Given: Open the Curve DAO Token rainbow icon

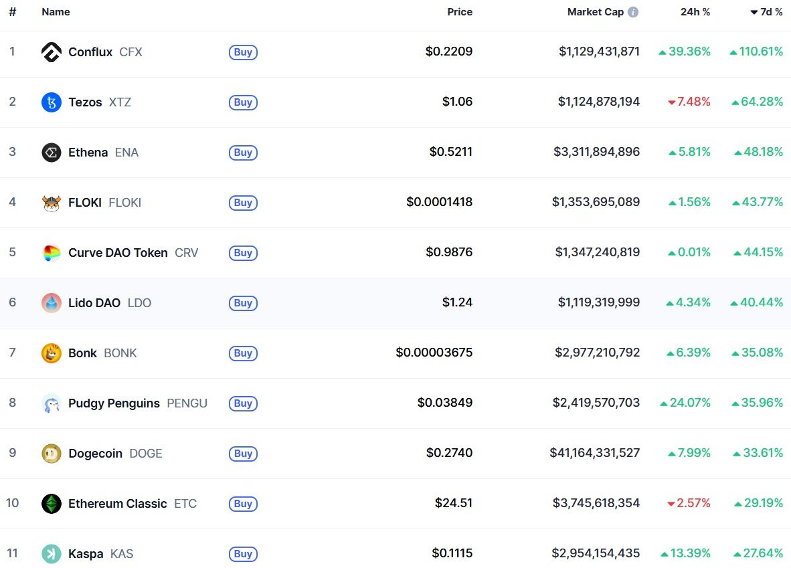Looking at the screenshot, I should pyautogui.click(x=51, y=253).
